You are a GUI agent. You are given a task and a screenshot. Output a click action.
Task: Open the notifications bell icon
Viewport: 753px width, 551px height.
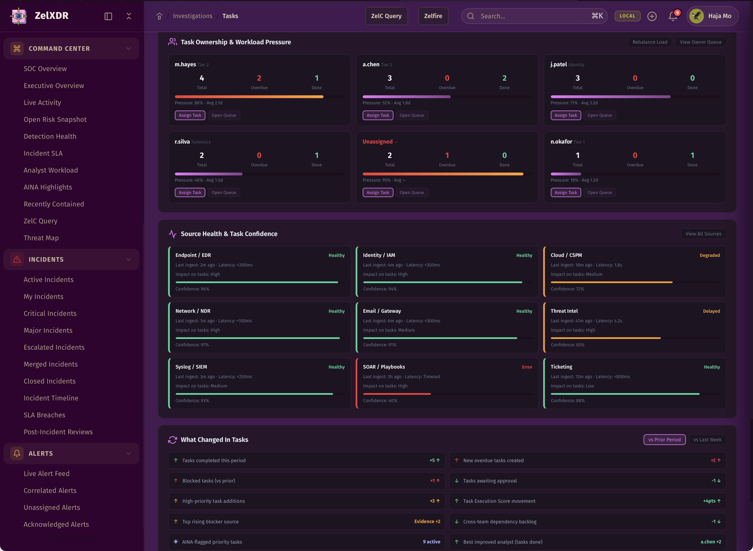[x=672, y=16]
